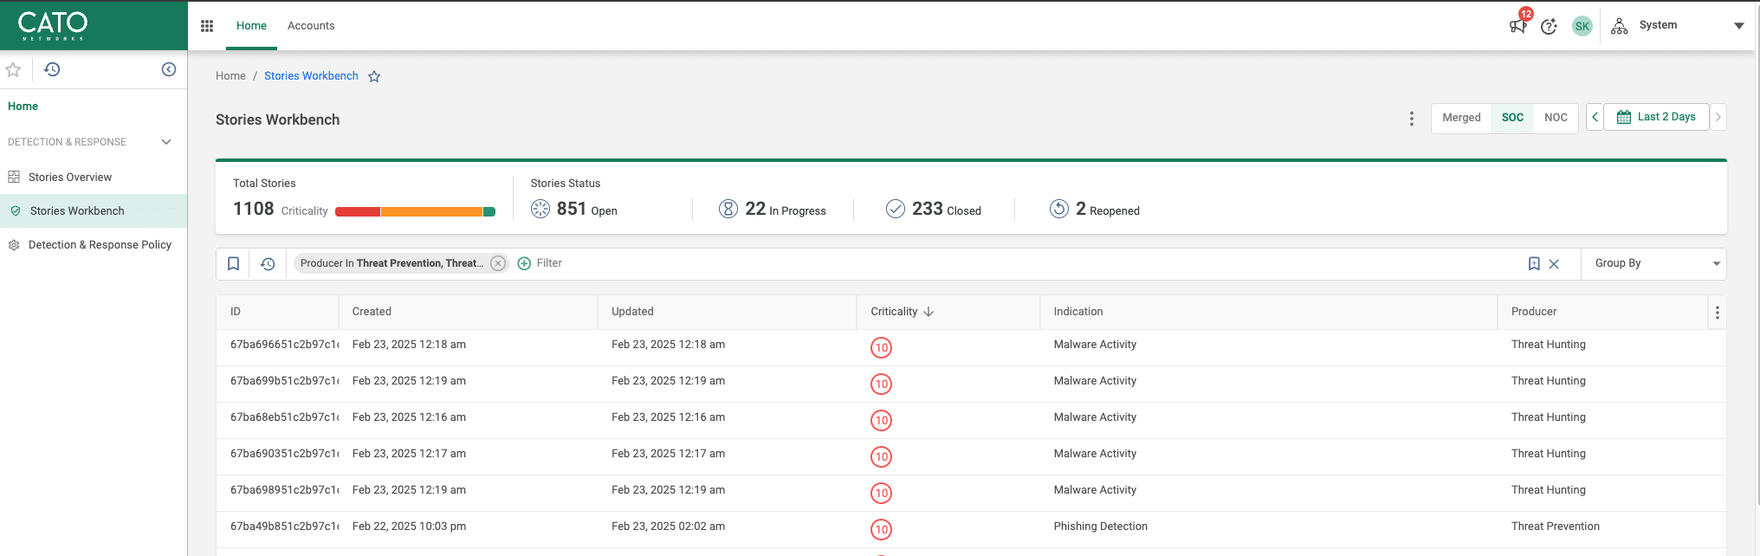This screenshot has width=1760, height=556.
Task: Remove the Producer filter chip
Action: (x=498, y=263)
